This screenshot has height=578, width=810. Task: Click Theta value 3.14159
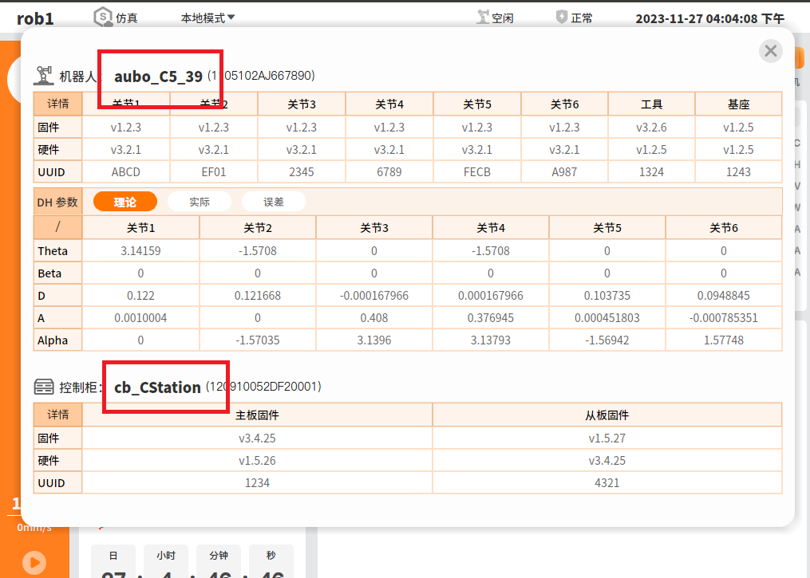point(140,251)
